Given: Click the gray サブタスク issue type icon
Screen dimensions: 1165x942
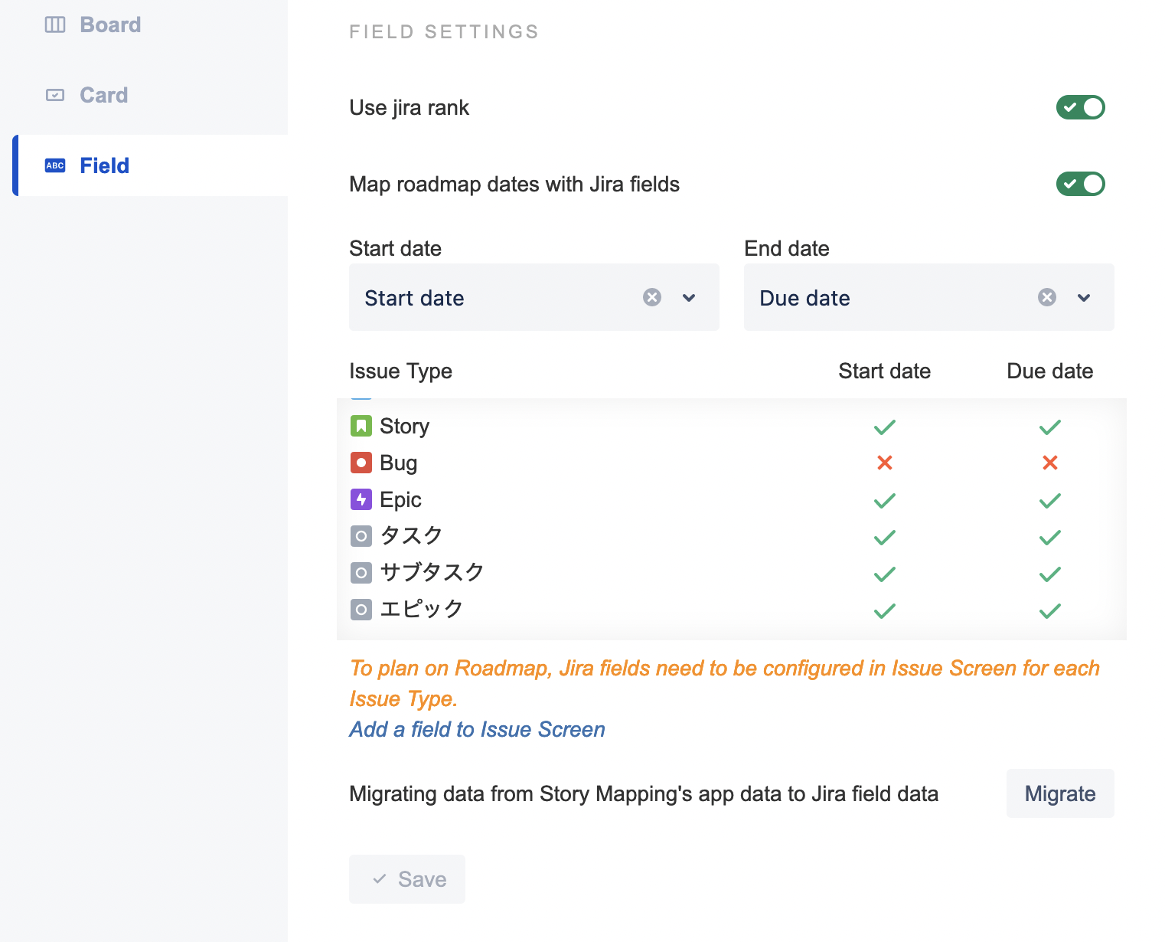Looking at the screenshot, I should 361,573.
